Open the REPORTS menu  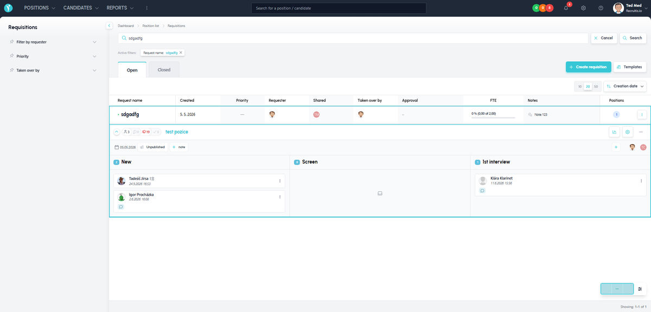coord(120,8)
